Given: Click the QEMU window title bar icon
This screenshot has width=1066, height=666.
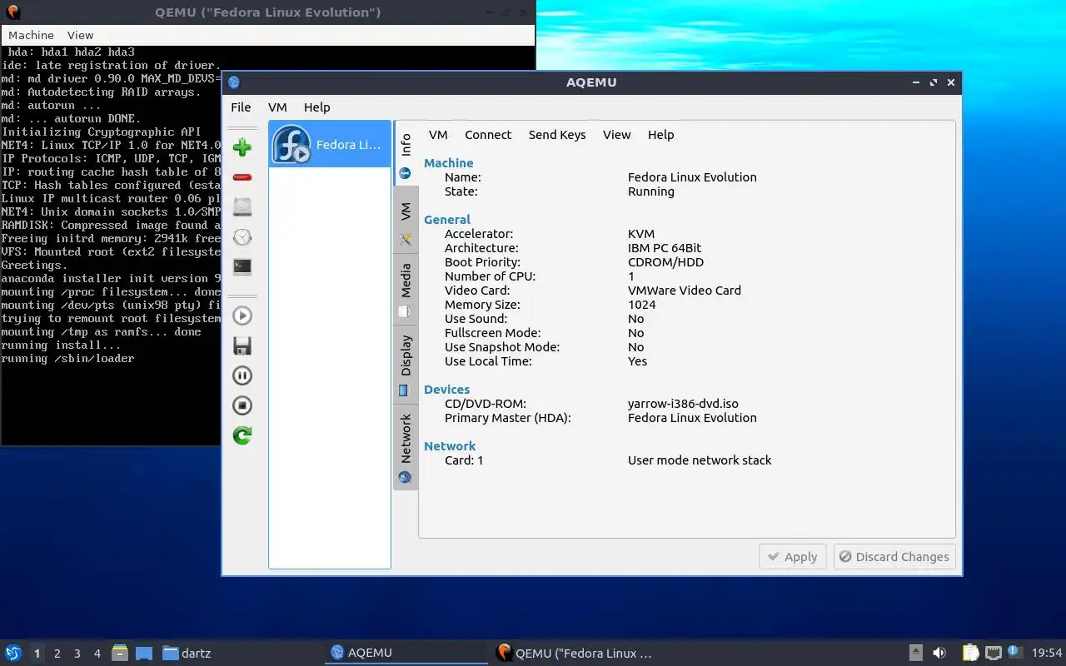Looking at the screenshot, I should pos(12,12).
